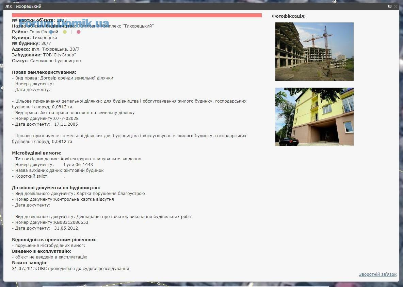Click the Назва вихідних даних: житловий будинок line
The width and height of the screenshot is (403, 287).
coord(58,170)
